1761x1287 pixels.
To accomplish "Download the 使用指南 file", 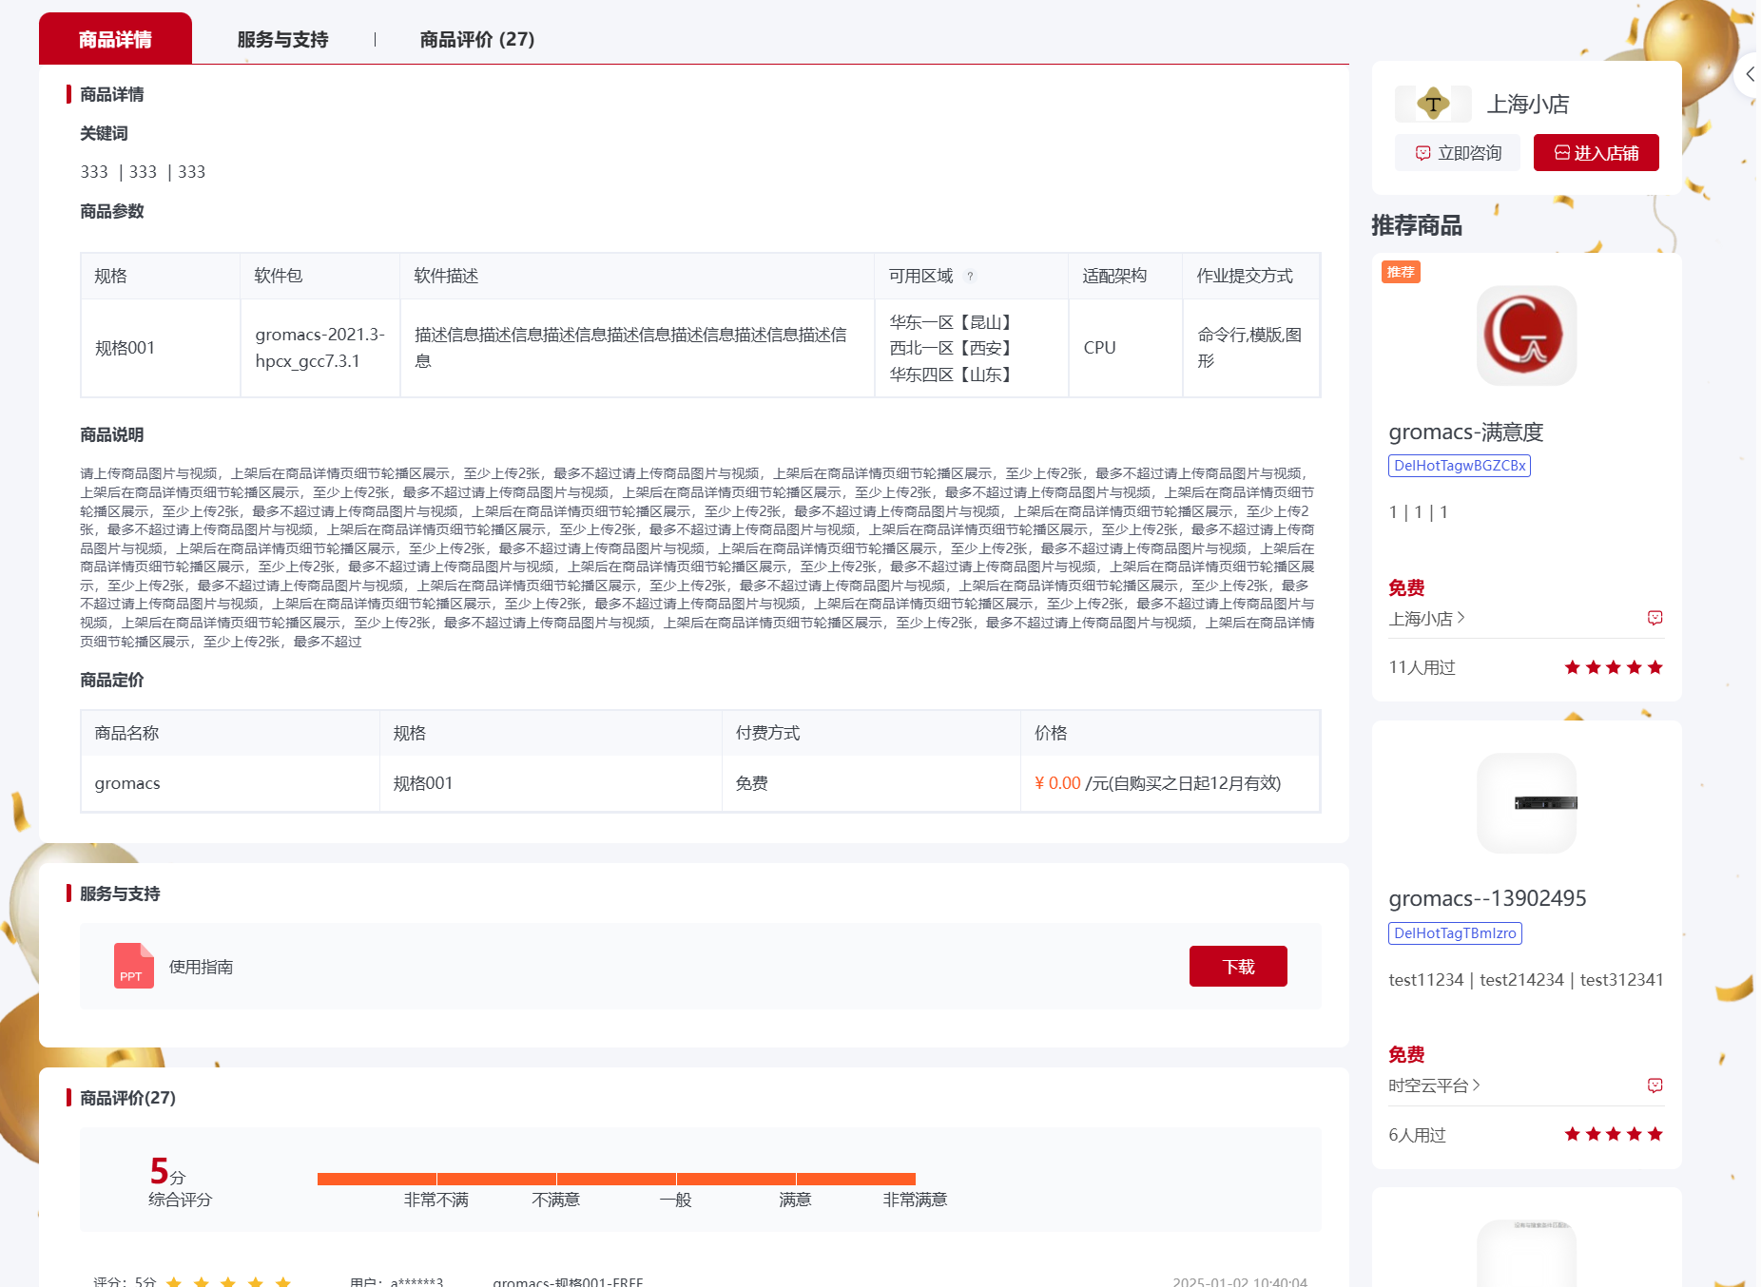I will pos(1237,967).
